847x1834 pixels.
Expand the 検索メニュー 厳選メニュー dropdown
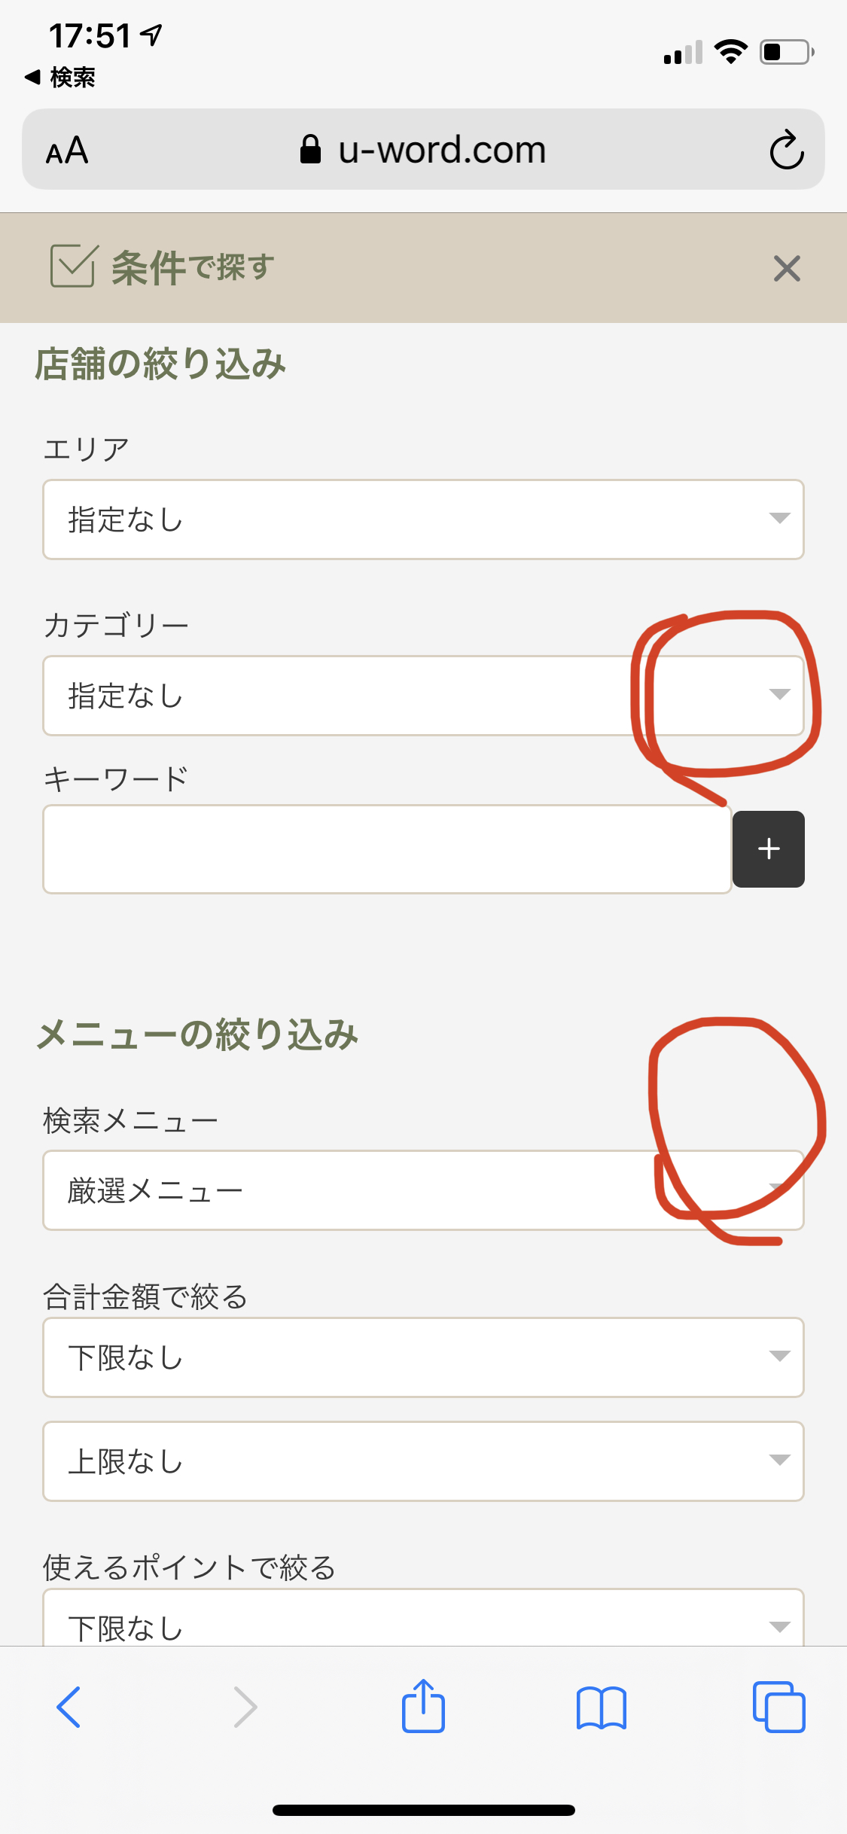[x=423, y=1190]
